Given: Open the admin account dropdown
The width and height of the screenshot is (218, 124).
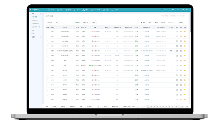Looking at the screenshot, I should point(178,10).
